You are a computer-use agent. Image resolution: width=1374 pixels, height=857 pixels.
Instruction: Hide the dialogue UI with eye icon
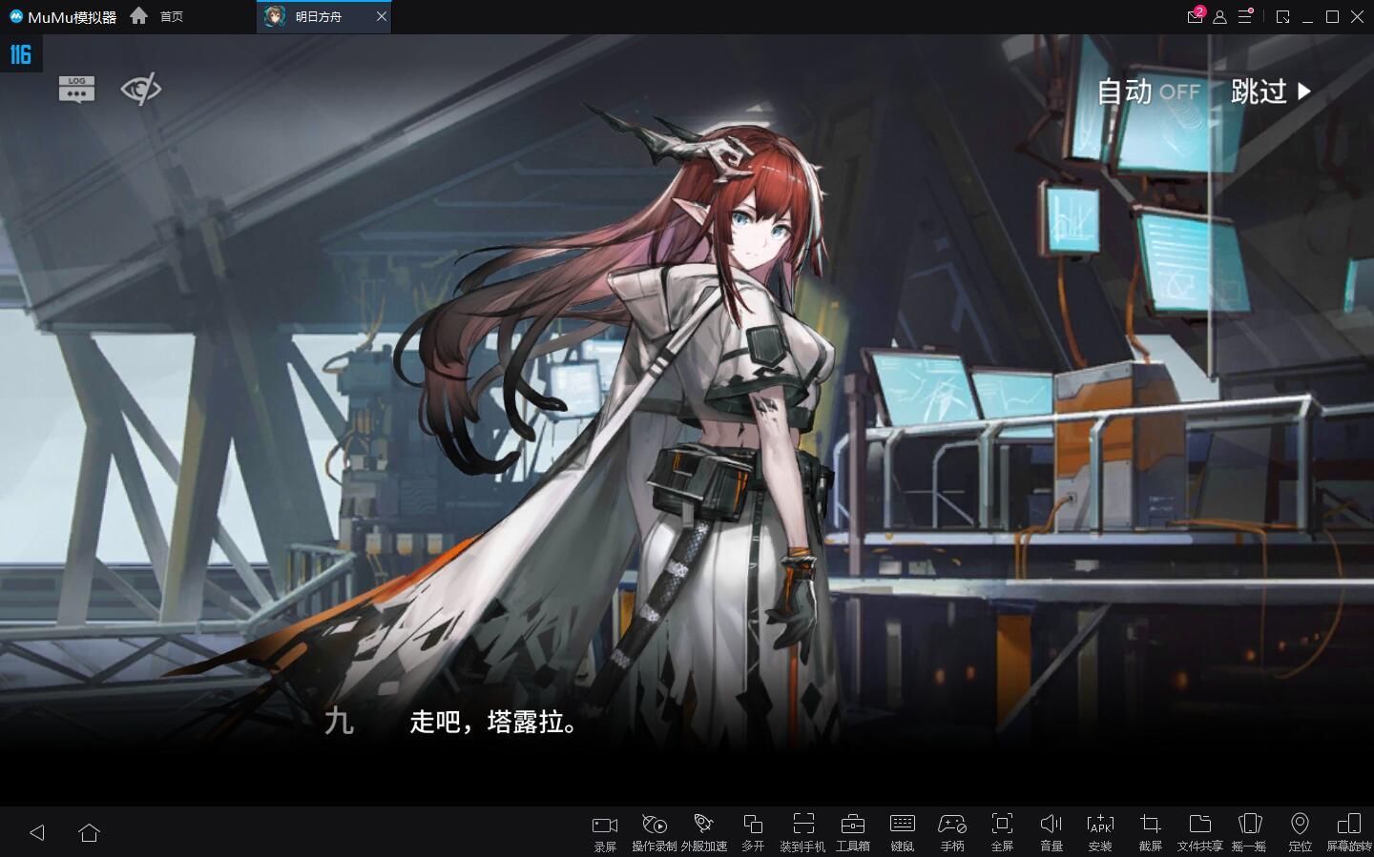(x=141, y=90)
